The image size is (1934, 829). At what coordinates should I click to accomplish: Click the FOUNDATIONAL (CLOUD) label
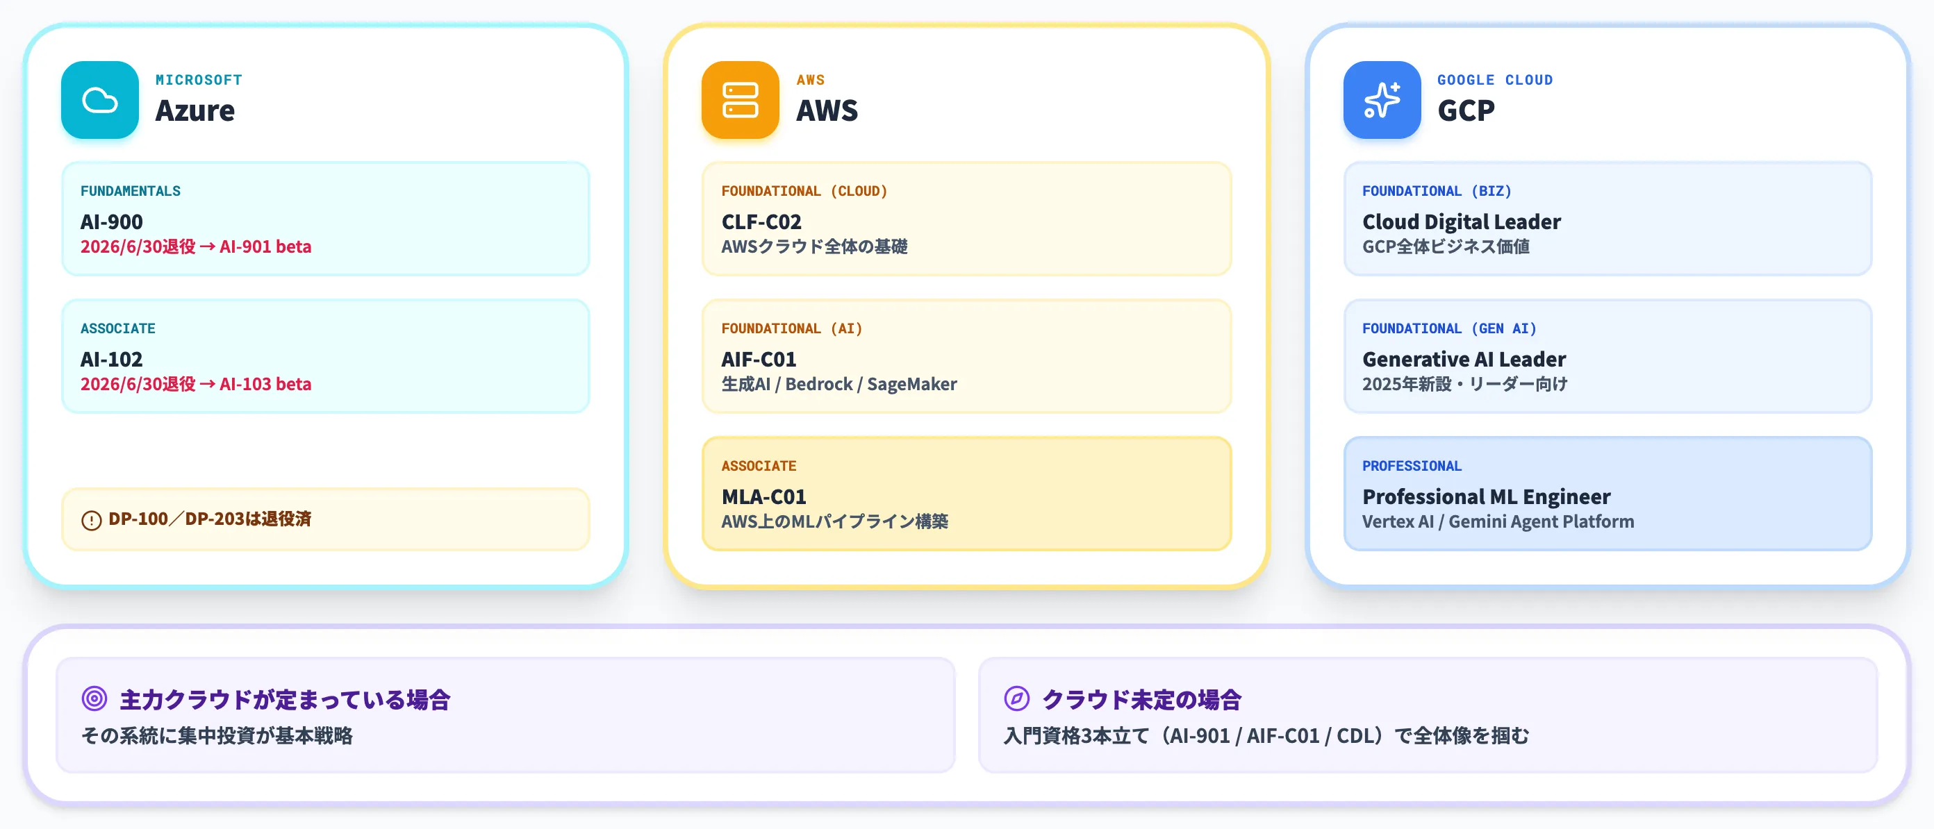click(804, 190)
